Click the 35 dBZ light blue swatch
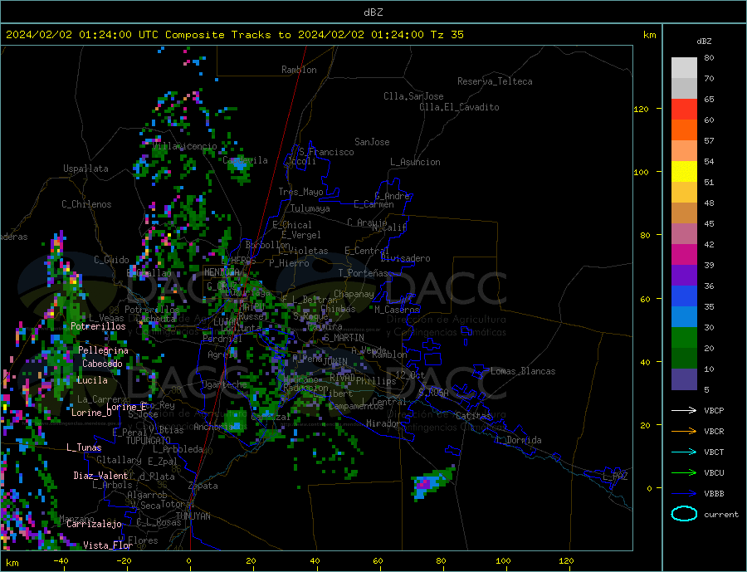Viewport: 747px width, 572px height. (x=684, y=317)
